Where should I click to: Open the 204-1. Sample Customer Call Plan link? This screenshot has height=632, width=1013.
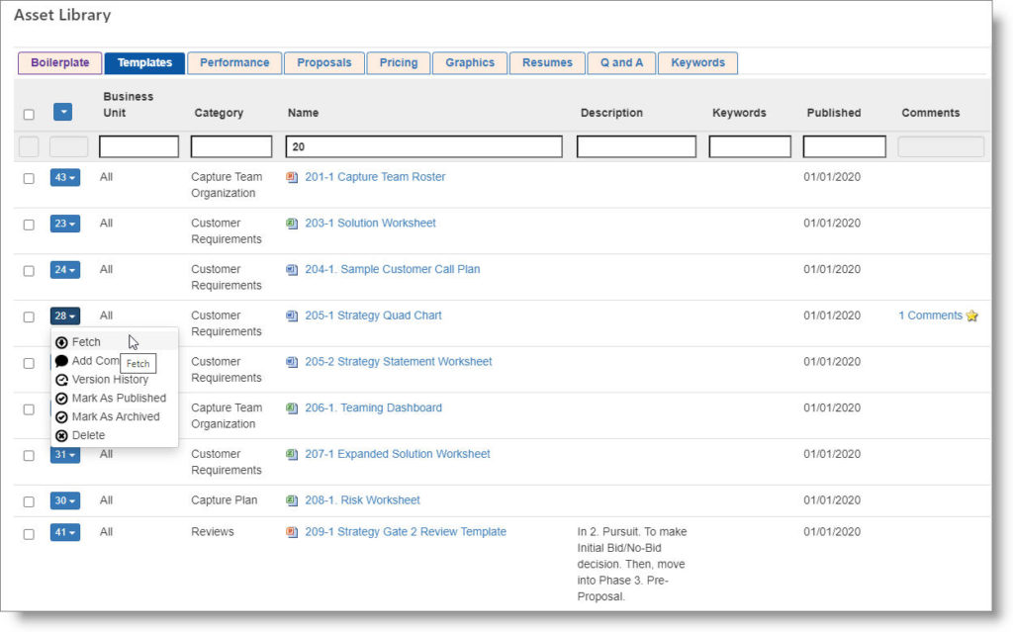click(x=392, y=269)
